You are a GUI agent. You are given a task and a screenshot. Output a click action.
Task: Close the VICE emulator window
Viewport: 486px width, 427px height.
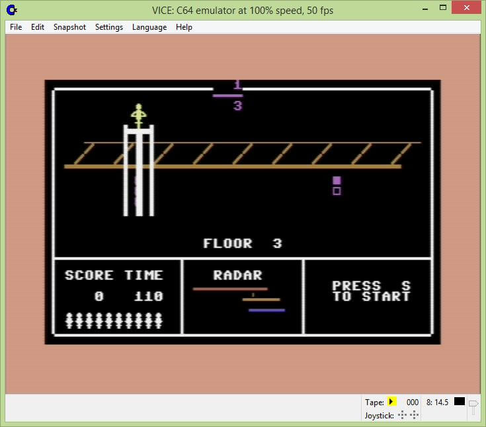pos(466,7)
